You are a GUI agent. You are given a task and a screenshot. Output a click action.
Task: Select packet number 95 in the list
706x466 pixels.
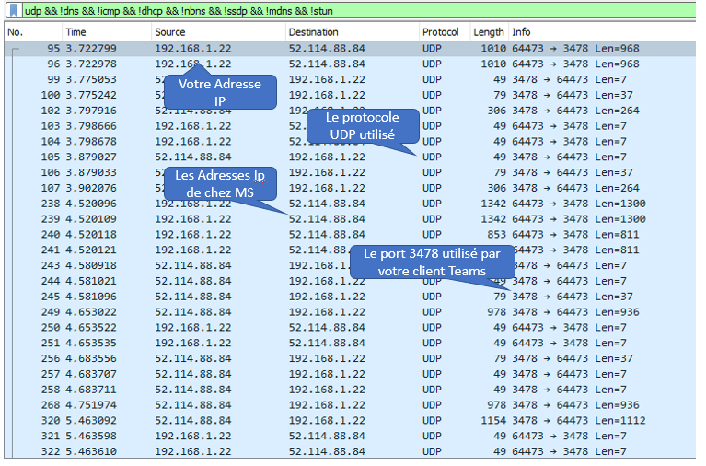pyautogui.click(x=276, y=49)
